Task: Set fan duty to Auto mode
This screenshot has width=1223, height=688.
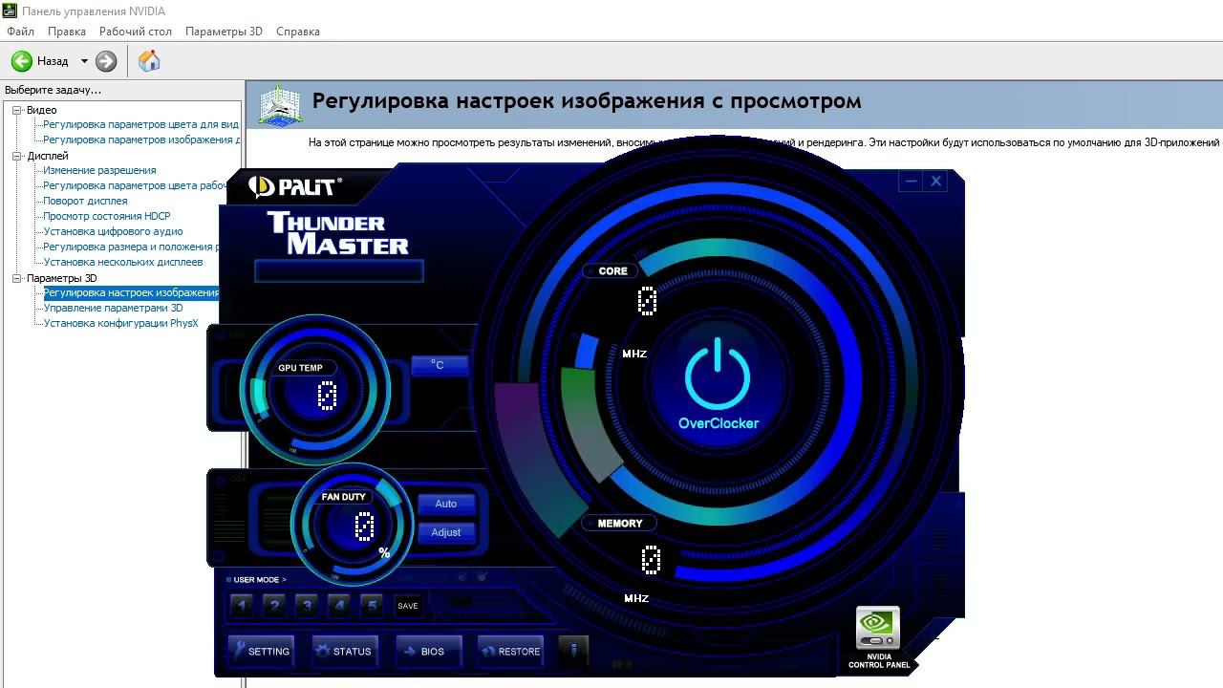Action: (x=446, y=504)
